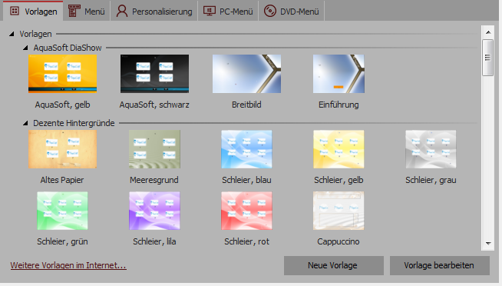Switch to the Vorlagen tab
Screen dimensions: 502x286
[33, 11]
